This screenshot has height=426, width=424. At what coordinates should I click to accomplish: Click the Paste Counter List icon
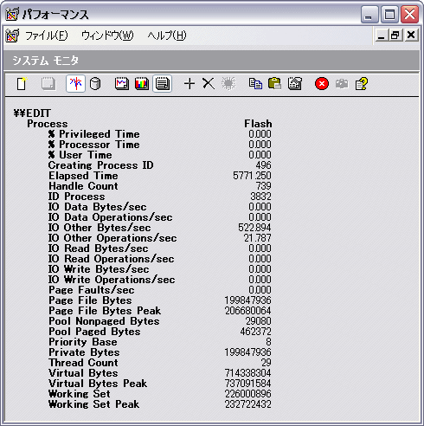[274, 83]
